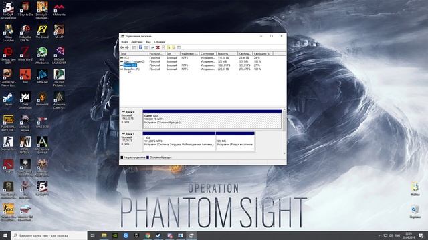
Task: Sort by the Тип column header
Action: tap(173, 53)
